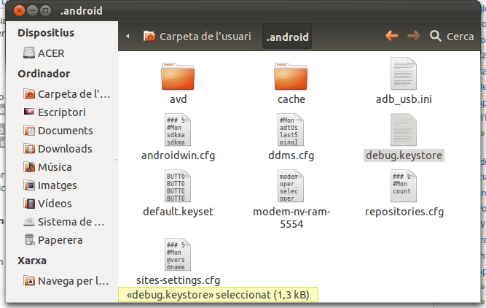The image size is (486, 308).
Task: Click the .android path button
Action: (288, 36)
